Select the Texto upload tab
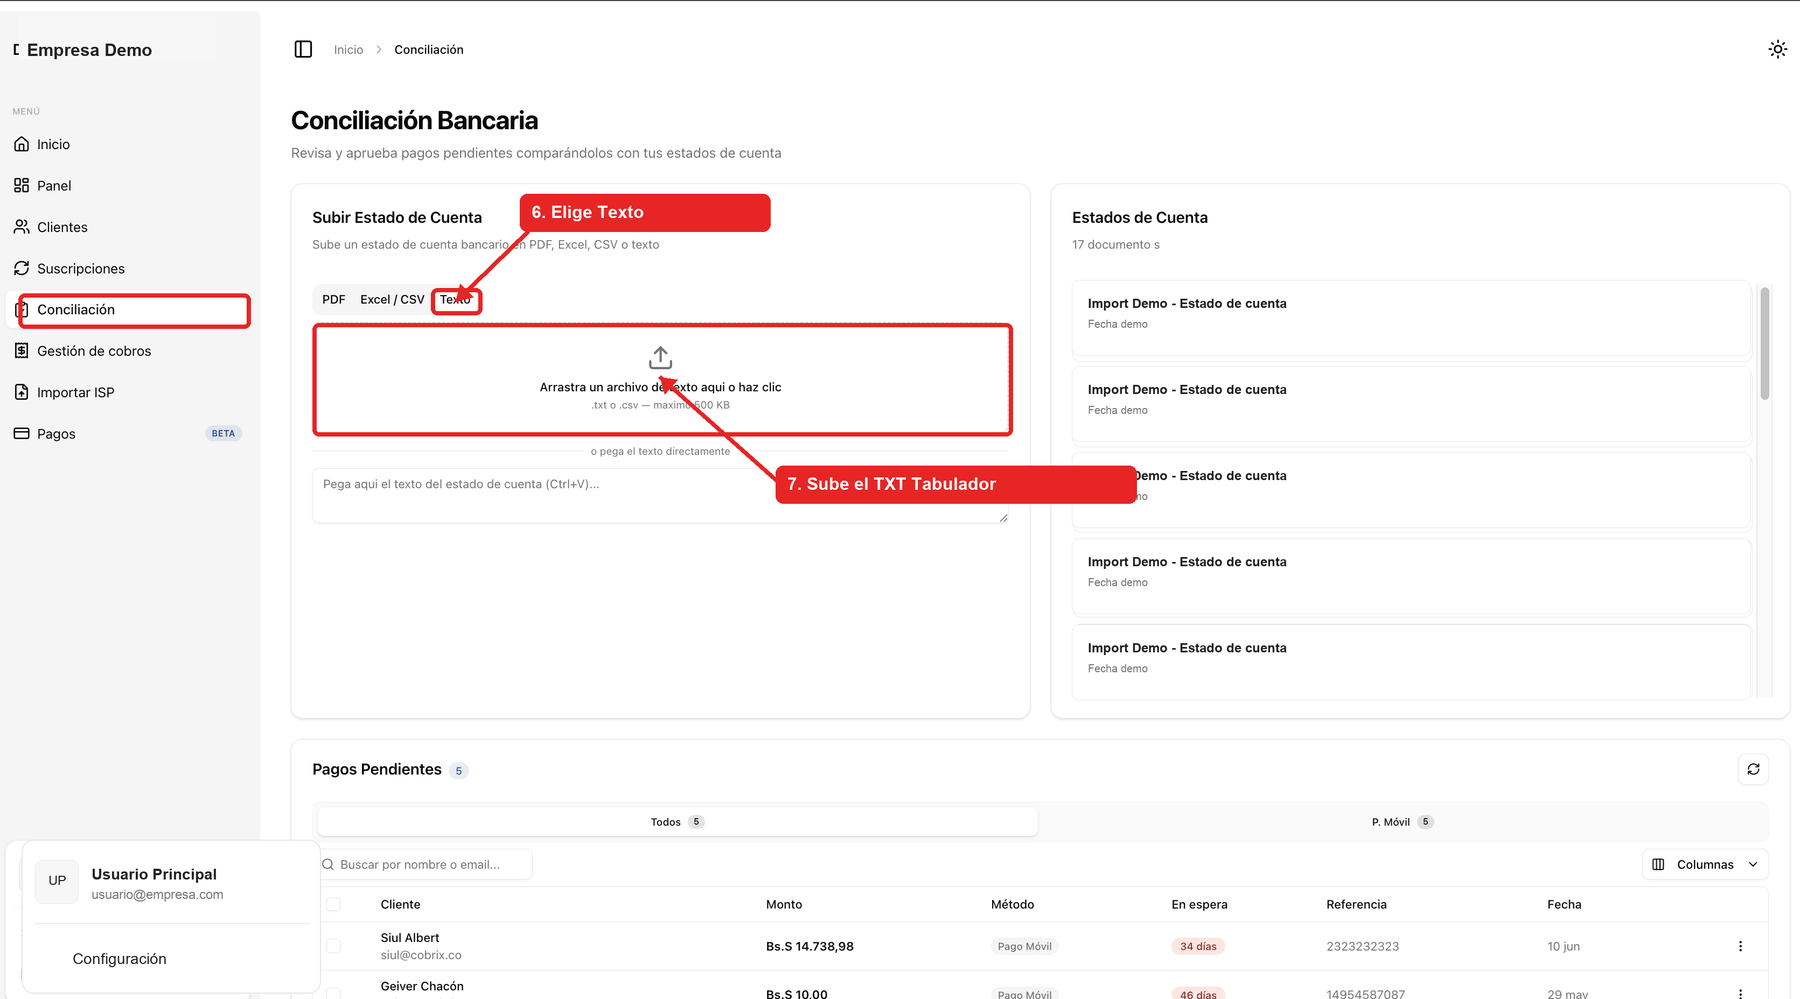Screen dimensions: 1800x999 click(x=456, y=299)
